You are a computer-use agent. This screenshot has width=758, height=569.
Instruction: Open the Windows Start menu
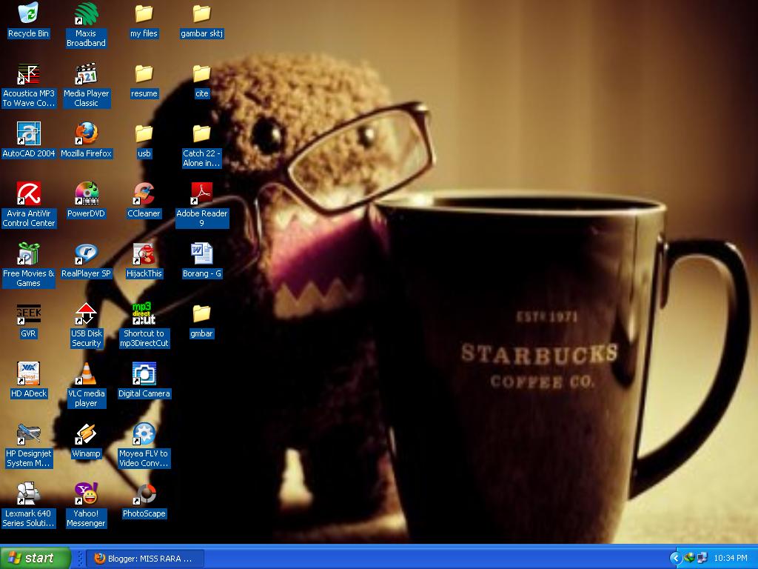(x=35, y=558)
